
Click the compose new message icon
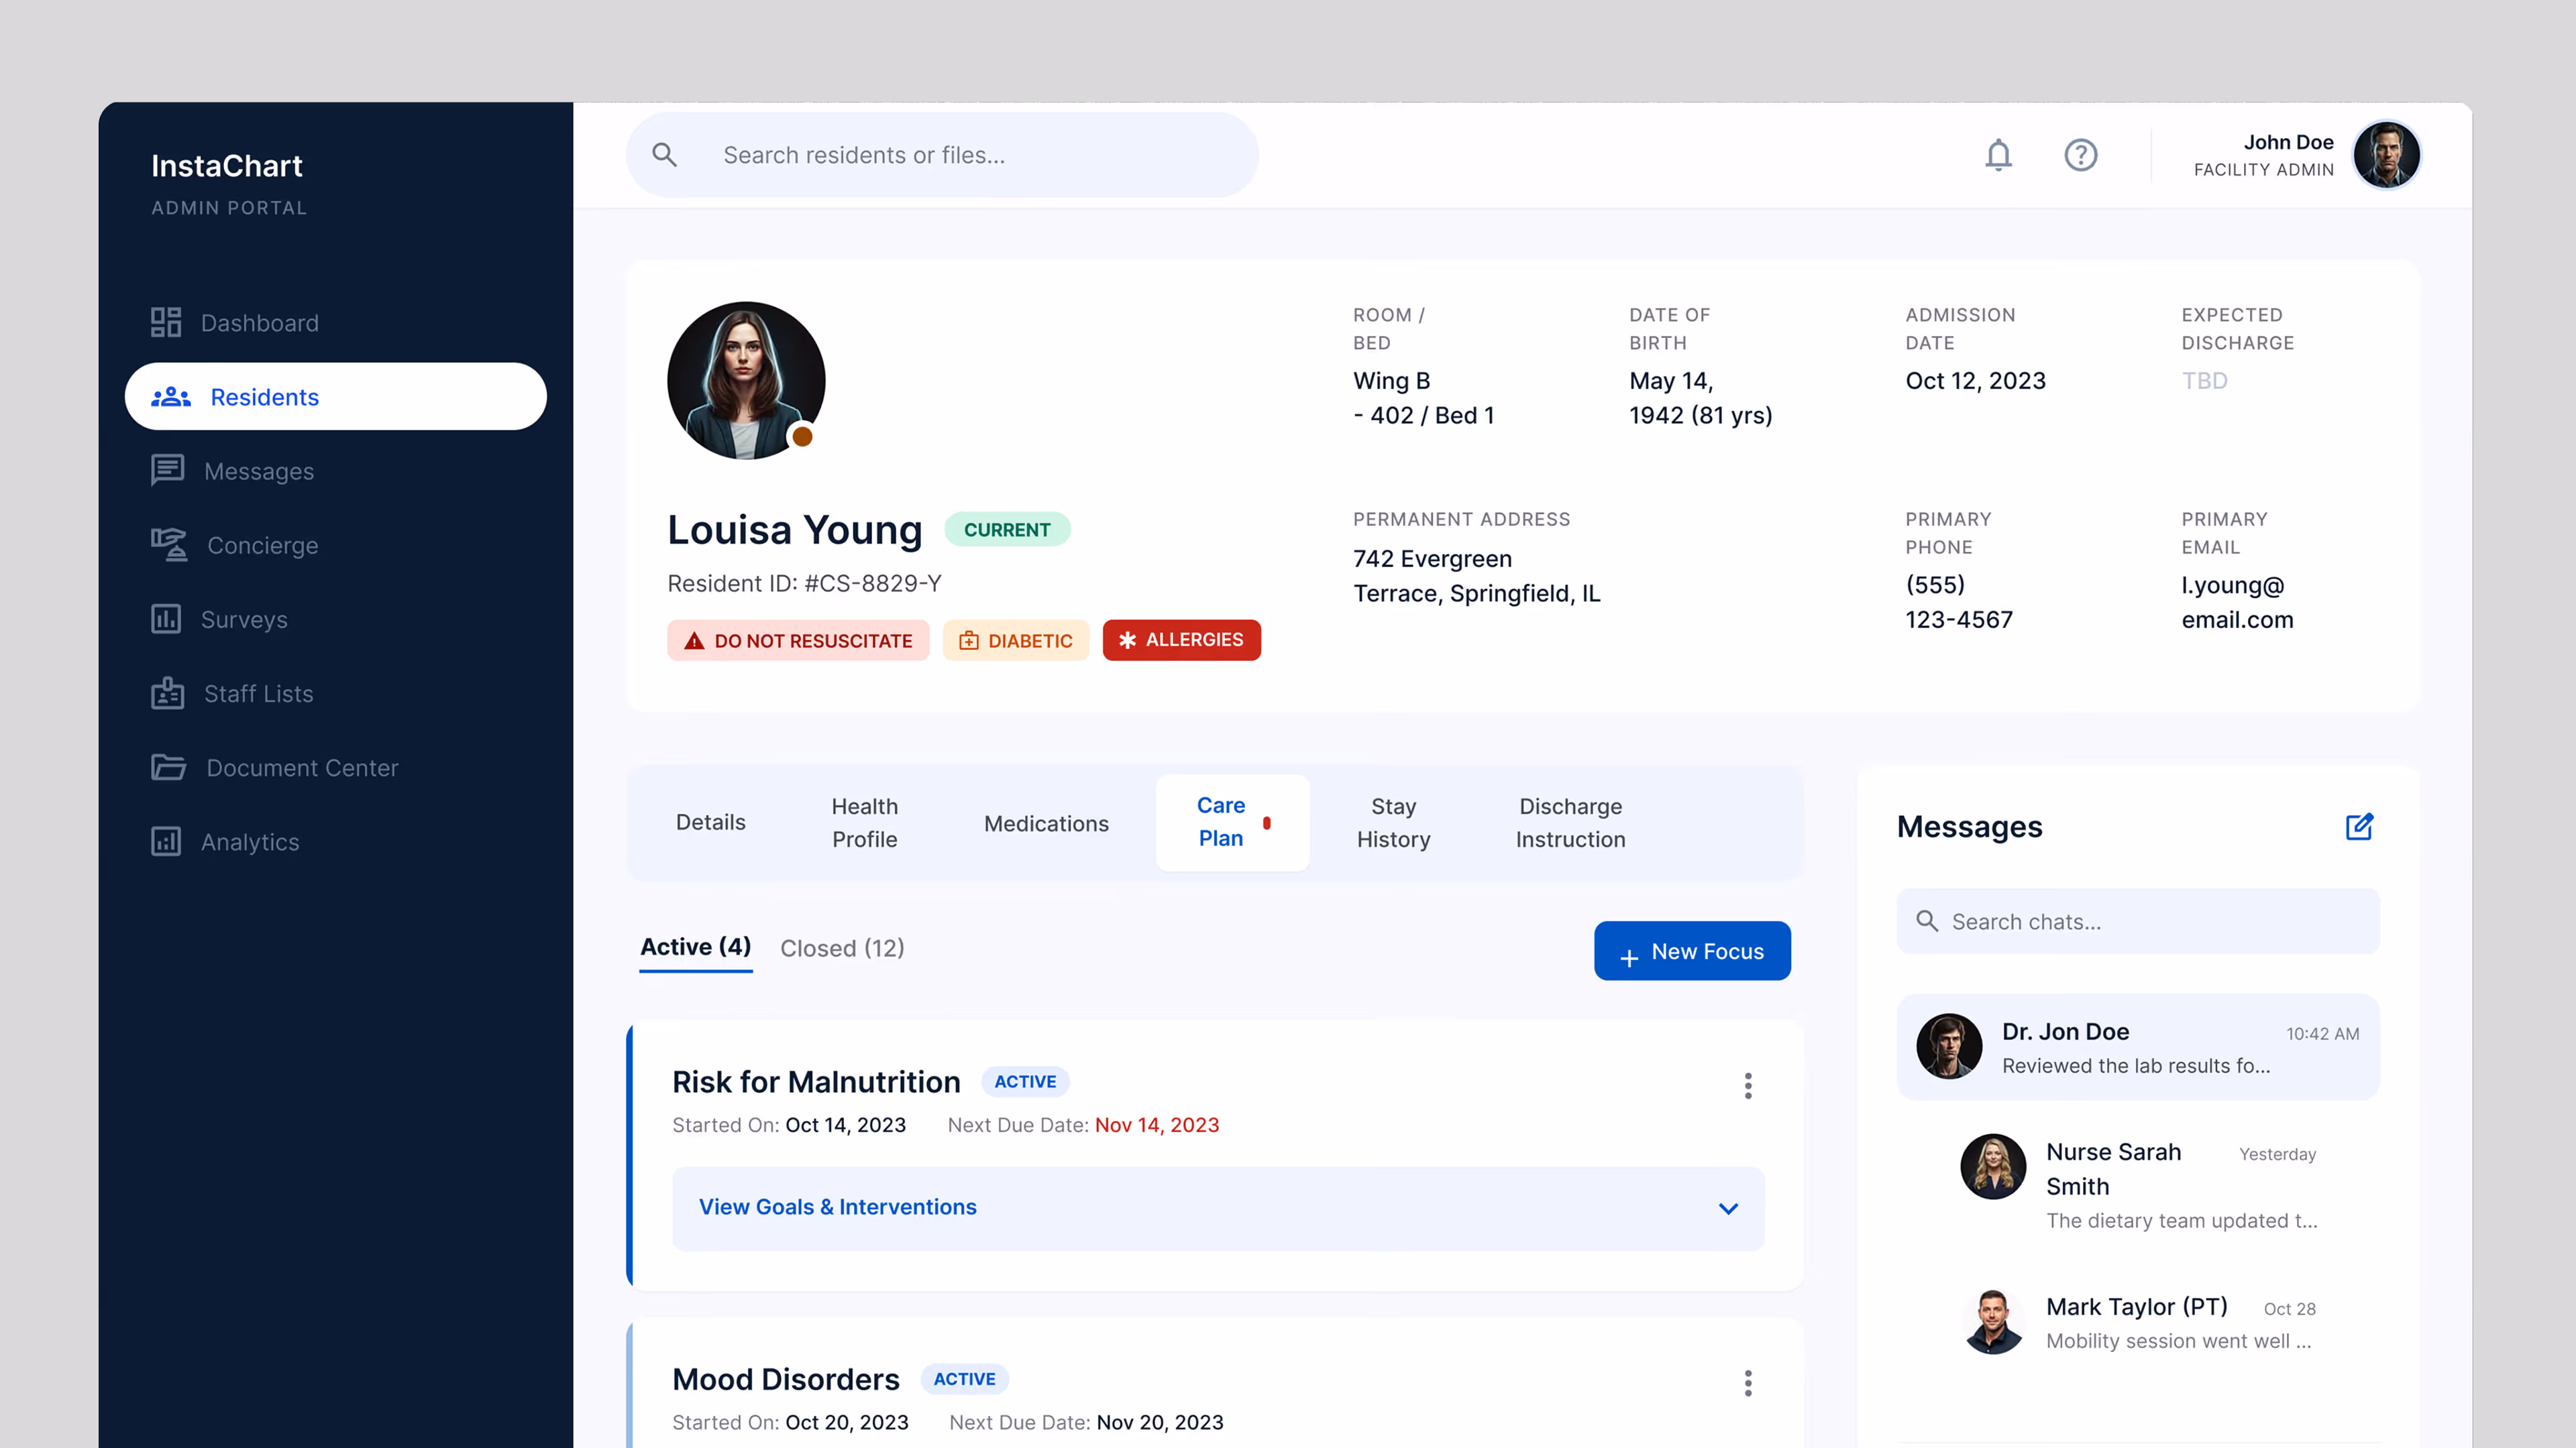click(x=2359, y=827)
